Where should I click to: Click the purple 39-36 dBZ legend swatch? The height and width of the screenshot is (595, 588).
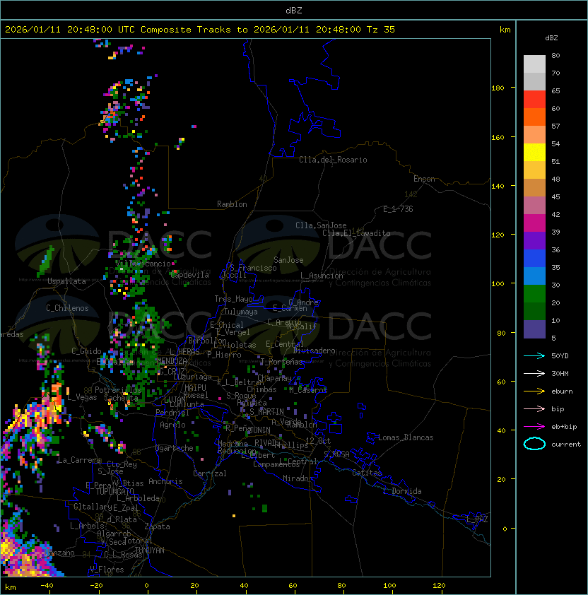point(534,241)
